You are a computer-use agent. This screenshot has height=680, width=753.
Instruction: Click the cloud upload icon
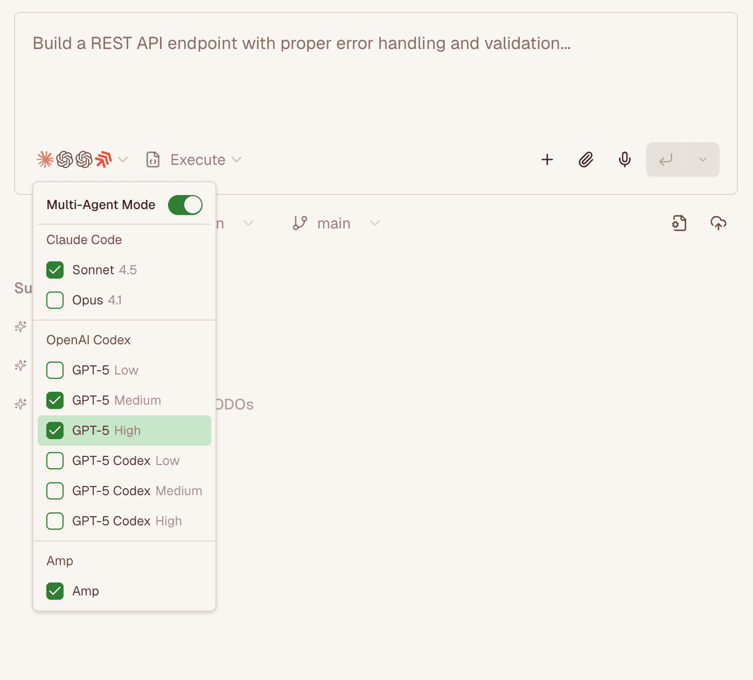point(719,223)
